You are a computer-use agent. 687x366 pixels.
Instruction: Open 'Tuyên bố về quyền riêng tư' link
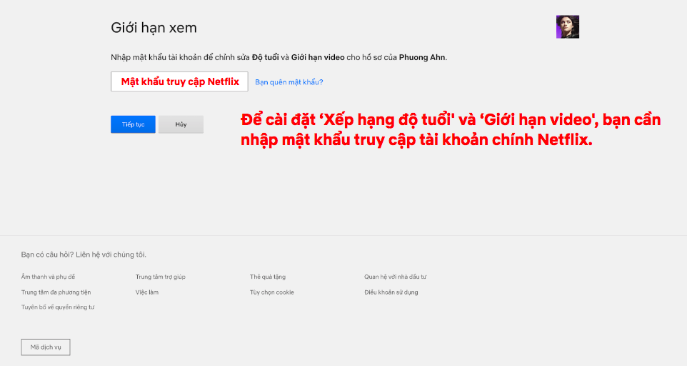pyautogui.click(x=58, y=307)
